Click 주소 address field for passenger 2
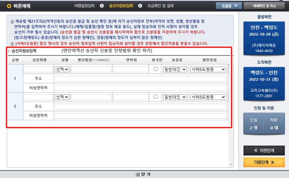Viewport: 289px width, 178px height. [140, 106]
